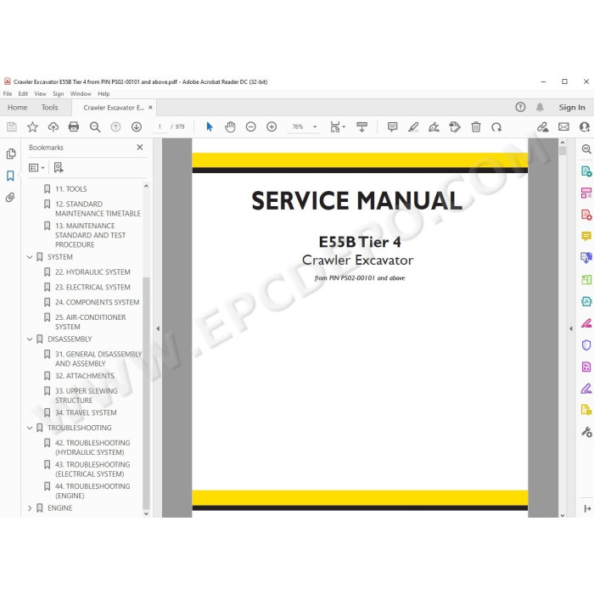Collapse the left navigation pane arrow

(x=158, y=328)
